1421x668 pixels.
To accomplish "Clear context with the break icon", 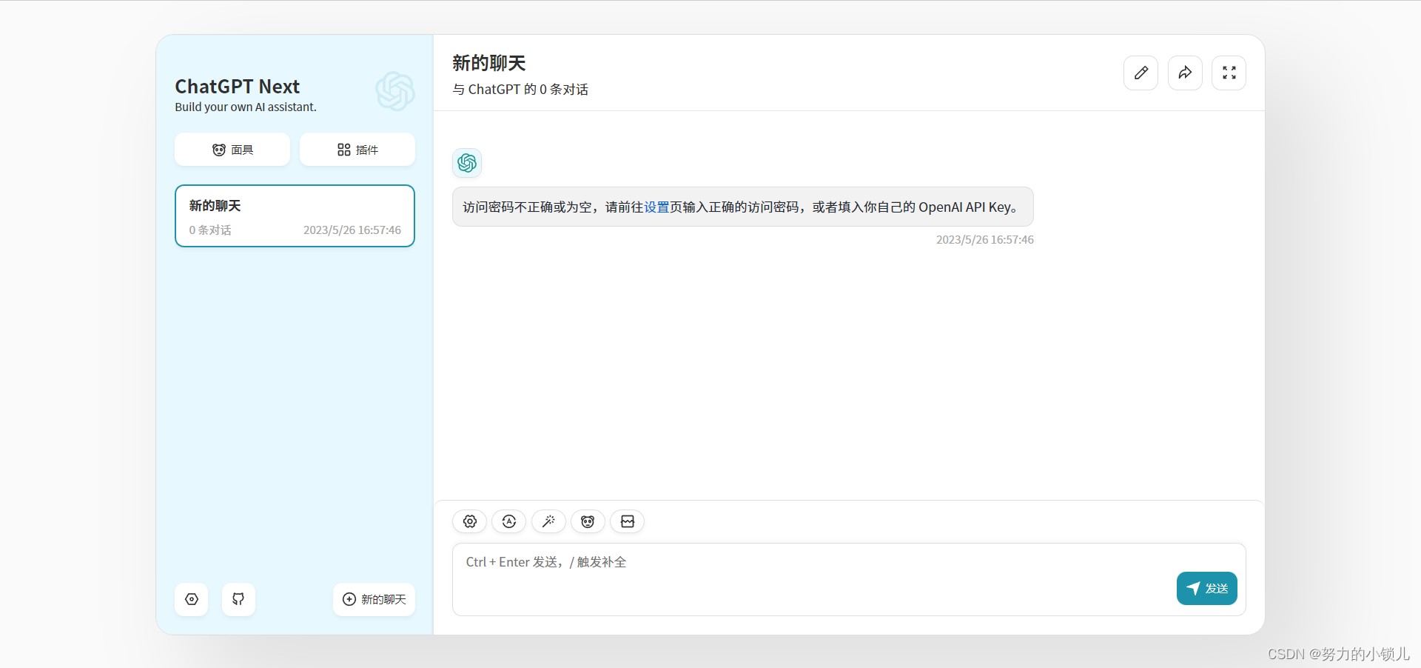I will [628, 521].
